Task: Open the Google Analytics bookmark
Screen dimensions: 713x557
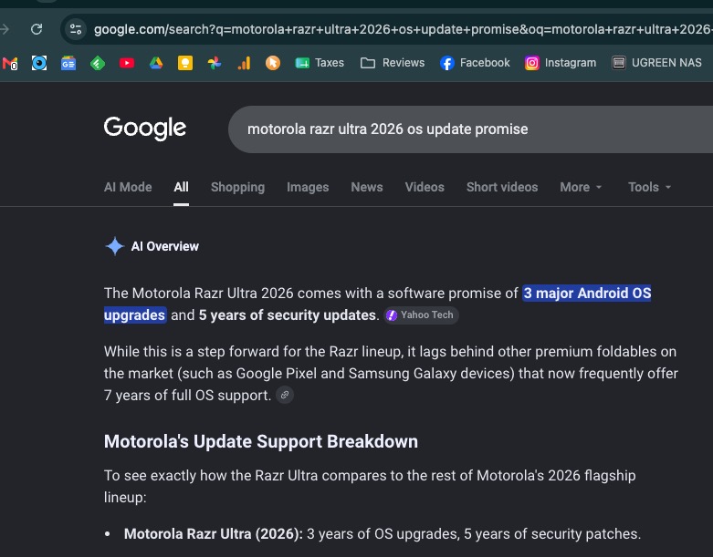Action: pyautogui.click(x=244, y=63)
